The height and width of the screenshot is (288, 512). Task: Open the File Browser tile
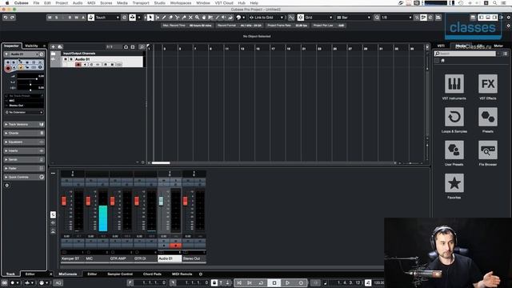(488, 150)
